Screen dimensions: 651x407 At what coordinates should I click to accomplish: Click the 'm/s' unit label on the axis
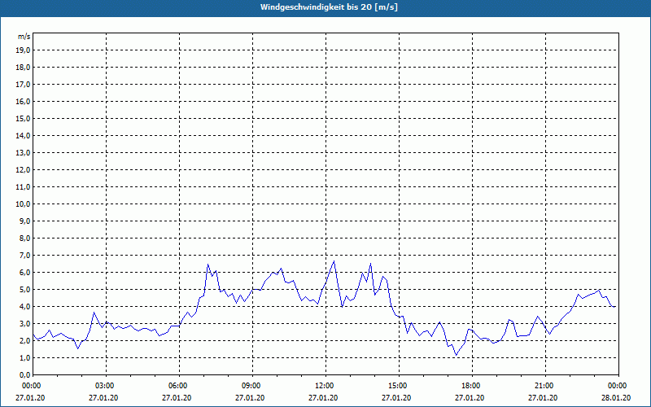pos(24,37)
